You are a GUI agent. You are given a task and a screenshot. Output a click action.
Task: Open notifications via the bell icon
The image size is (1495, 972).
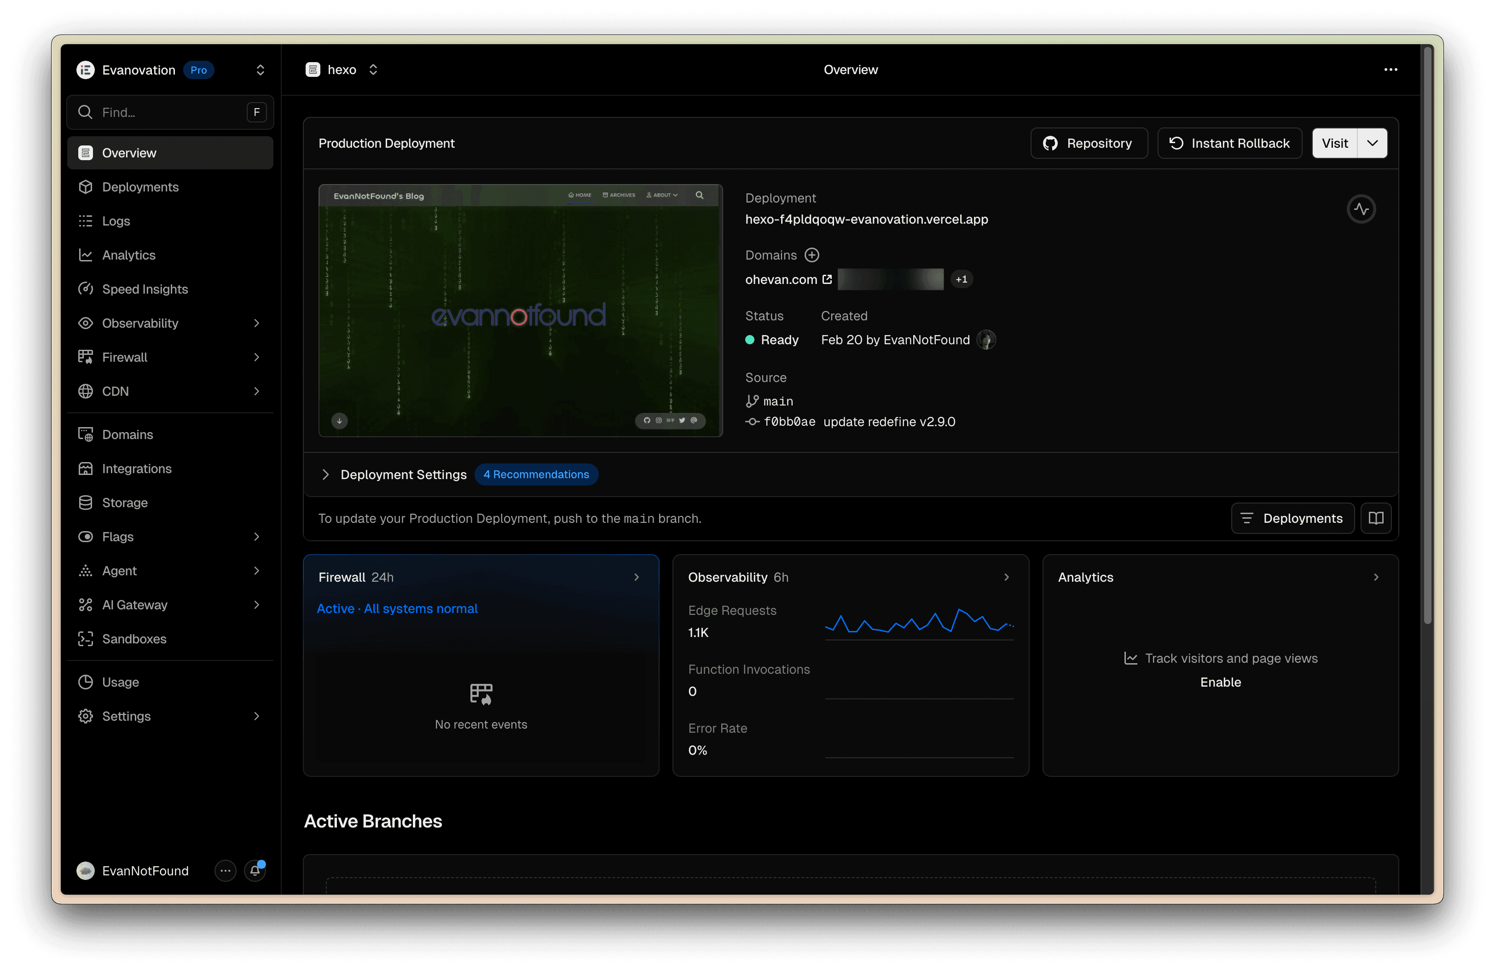(x=255, y=871)
